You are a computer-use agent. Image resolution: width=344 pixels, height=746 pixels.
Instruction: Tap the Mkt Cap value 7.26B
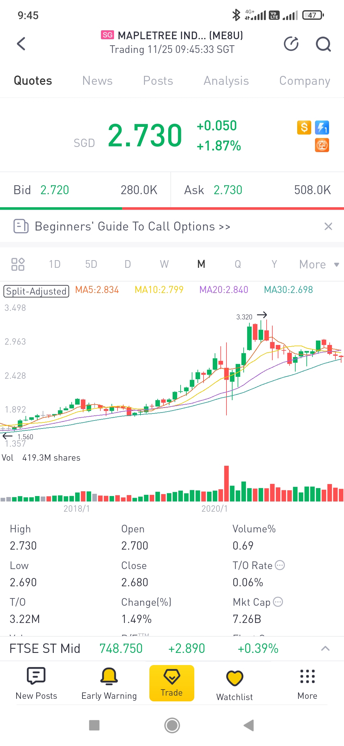tap(247, 619)
